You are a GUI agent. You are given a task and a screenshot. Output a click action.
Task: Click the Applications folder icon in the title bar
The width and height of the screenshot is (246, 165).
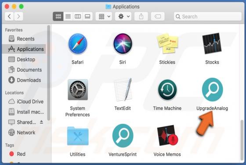click(x=108, y=7)
